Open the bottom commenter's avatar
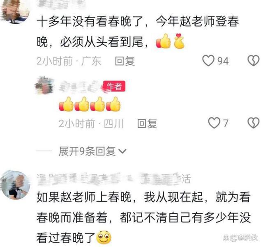Image resolution: width=263 pixels, height=247 pixels. click(16, 185)
